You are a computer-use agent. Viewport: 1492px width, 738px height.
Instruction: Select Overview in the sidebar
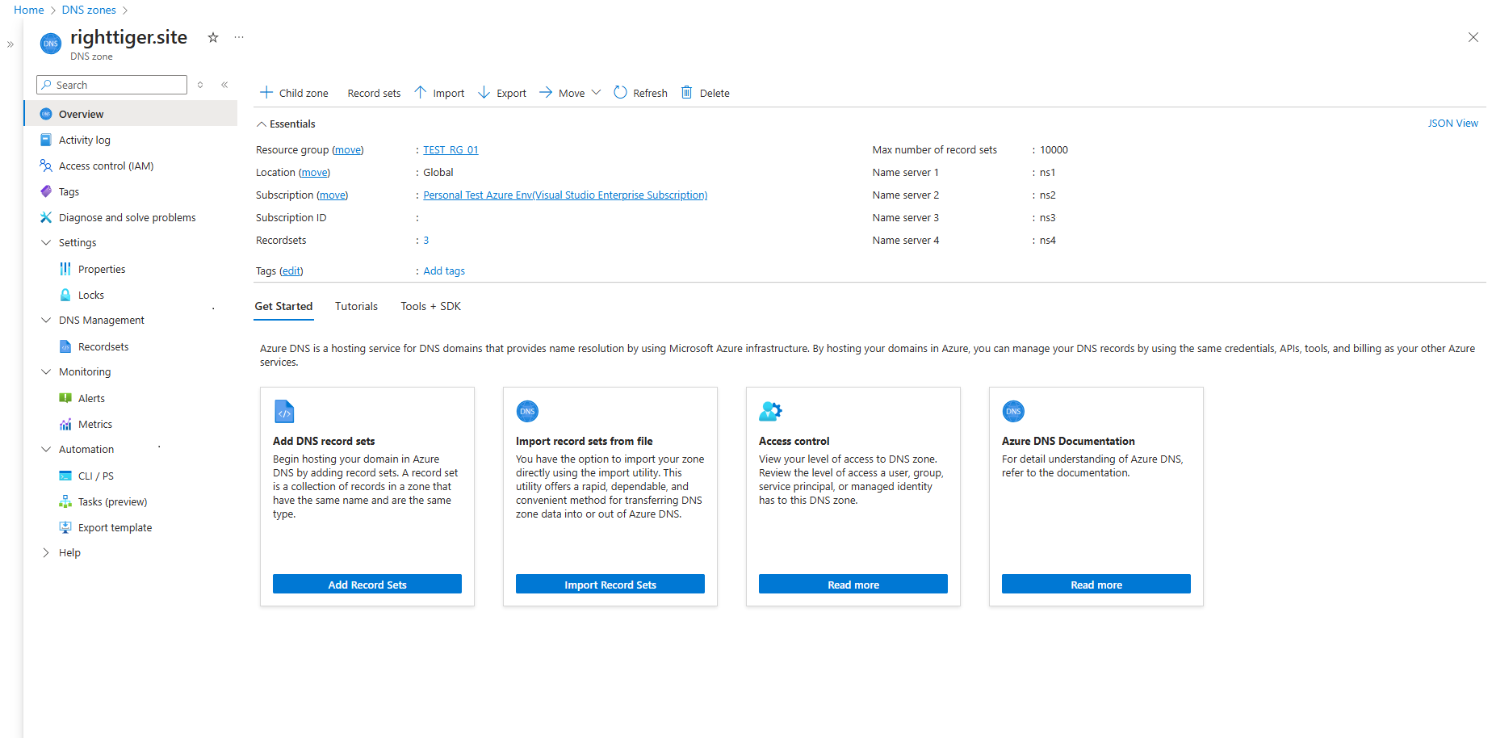point(131,114)
